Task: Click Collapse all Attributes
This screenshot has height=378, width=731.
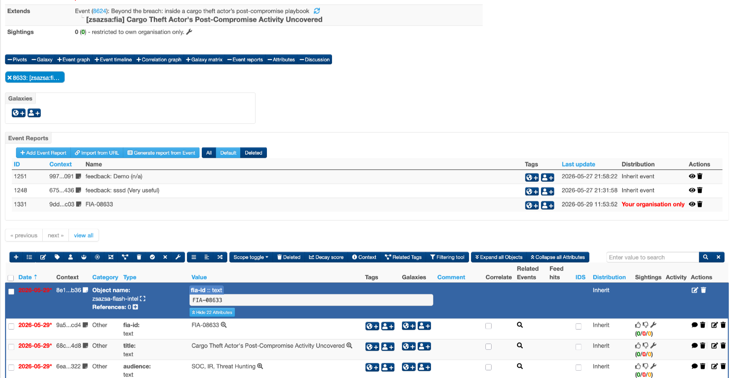Action: coord(558,257)
